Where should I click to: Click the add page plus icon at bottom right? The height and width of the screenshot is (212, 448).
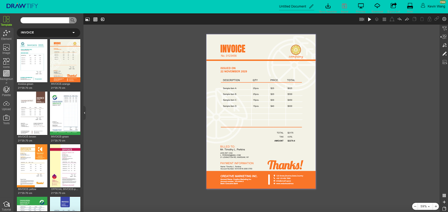444,202
